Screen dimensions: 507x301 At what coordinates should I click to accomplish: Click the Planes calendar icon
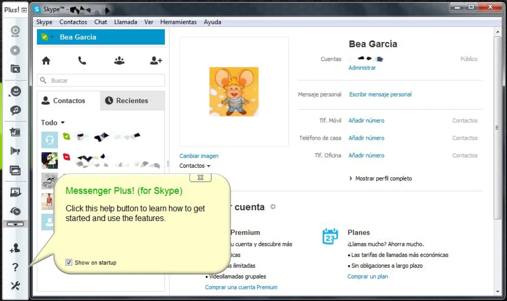tap(330, 236)
